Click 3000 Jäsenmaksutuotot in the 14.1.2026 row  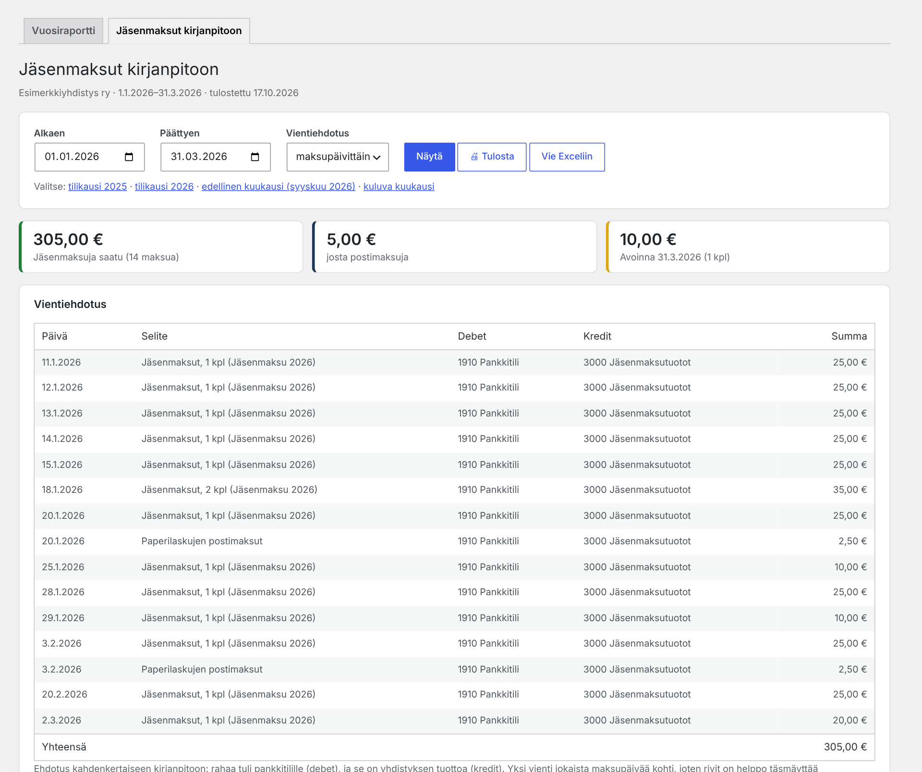click(637, 439)
